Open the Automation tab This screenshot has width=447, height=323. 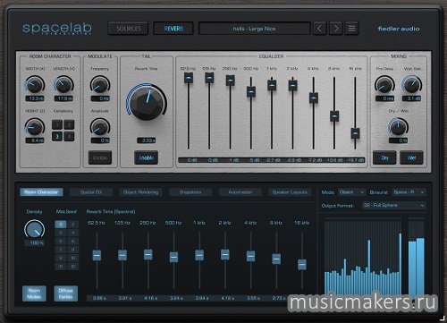[240, 192]
